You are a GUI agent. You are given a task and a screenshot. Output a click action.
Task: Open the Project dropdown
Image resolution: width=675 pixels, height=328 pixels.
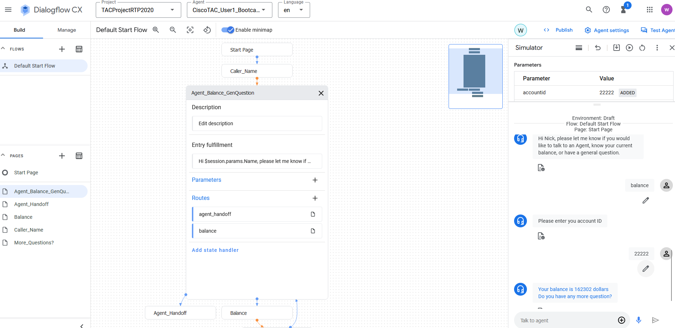138,10
